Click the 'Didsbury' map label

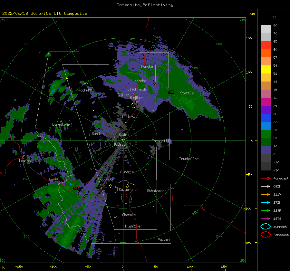pyautogui.click(x=121, y=144)
